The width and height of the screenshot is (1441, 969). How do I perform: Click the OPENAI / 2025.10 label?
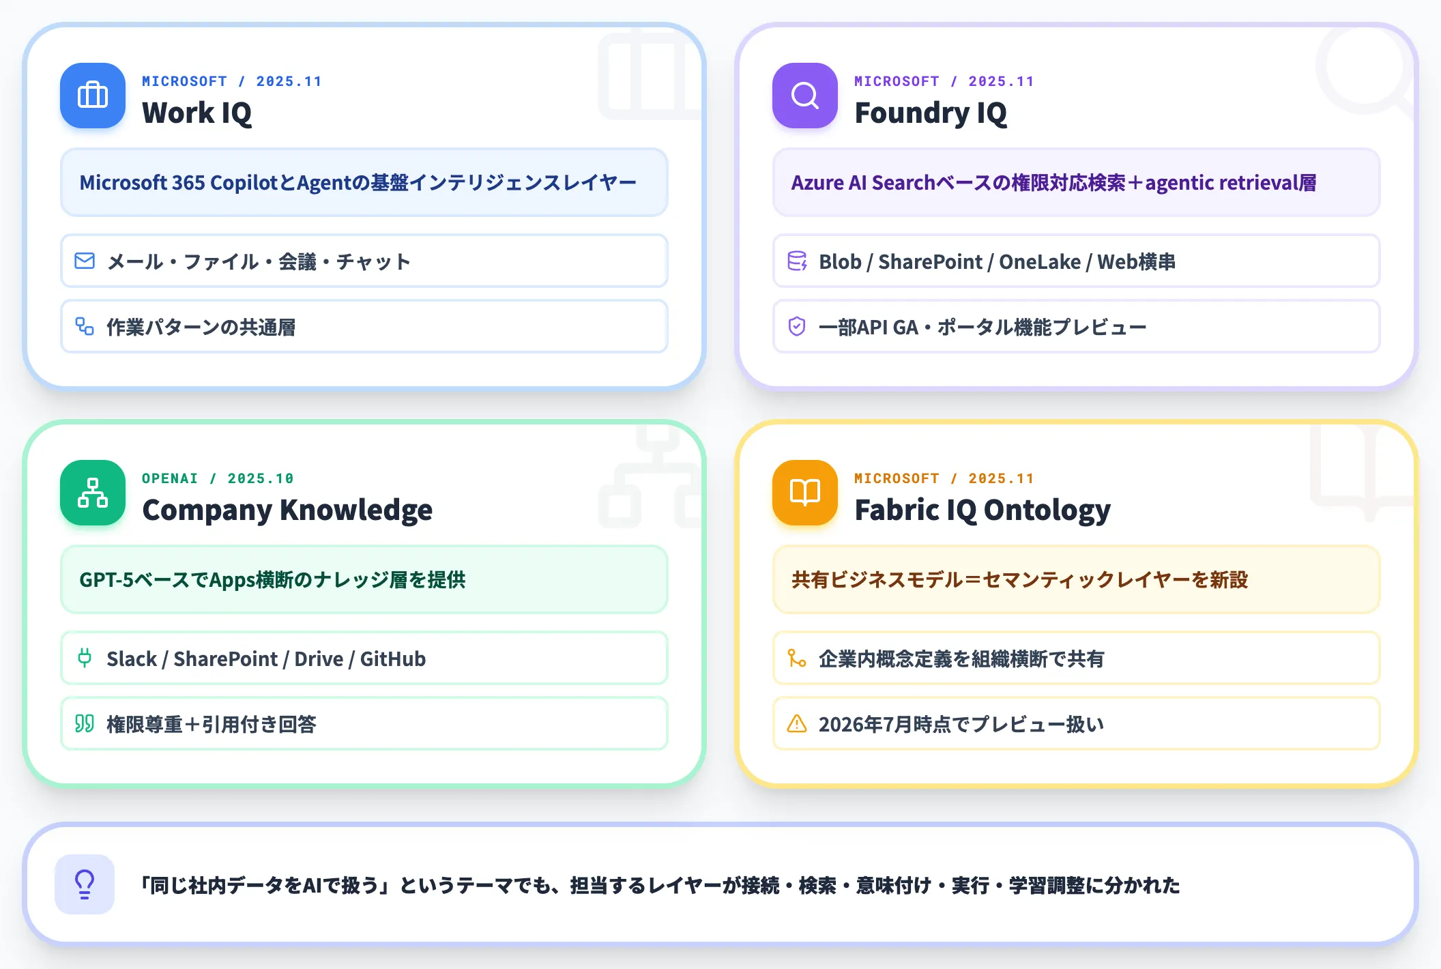pos(218,478)
